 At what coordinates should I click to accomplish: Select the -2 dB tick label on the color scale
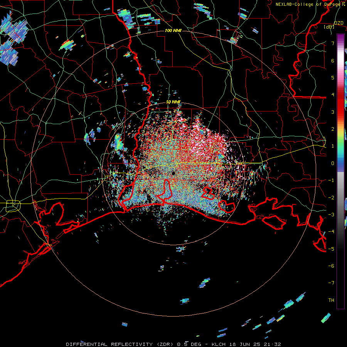coord(331,197)
